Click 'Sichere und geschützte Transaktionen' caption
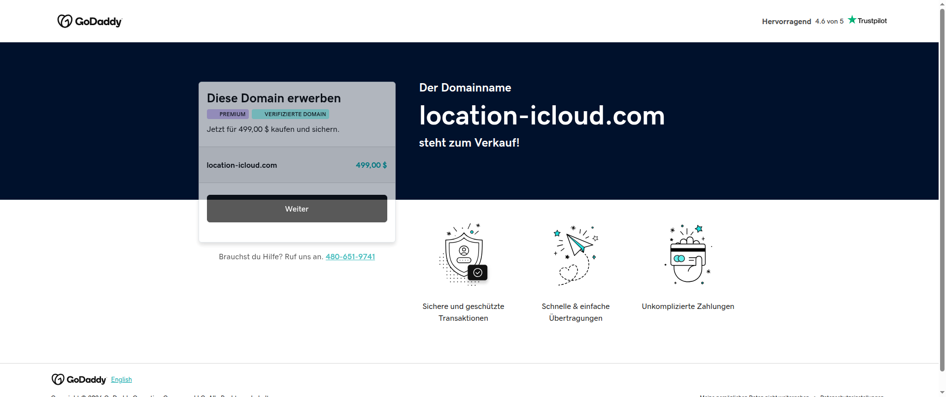Image resolution: width=946 pixels, height=397 pixels. coord(463,312)
